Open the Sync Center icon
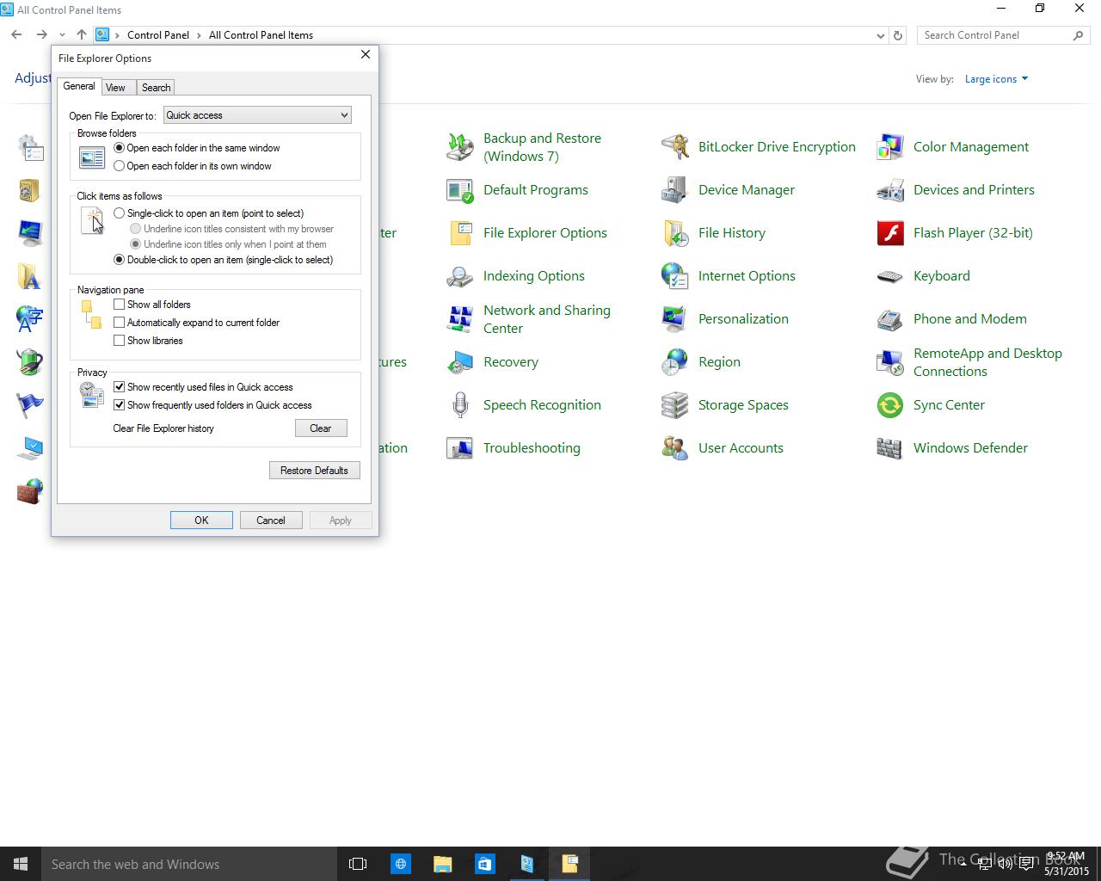 (x=890, y=405)
